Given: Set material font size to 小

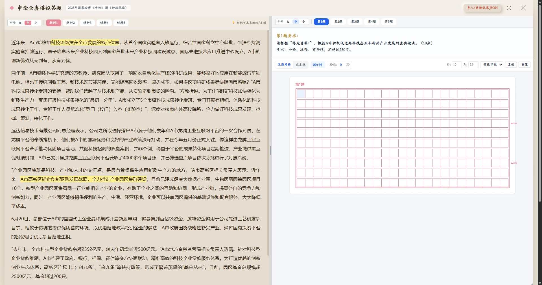Looking at the screenshot, I should 36,23.
